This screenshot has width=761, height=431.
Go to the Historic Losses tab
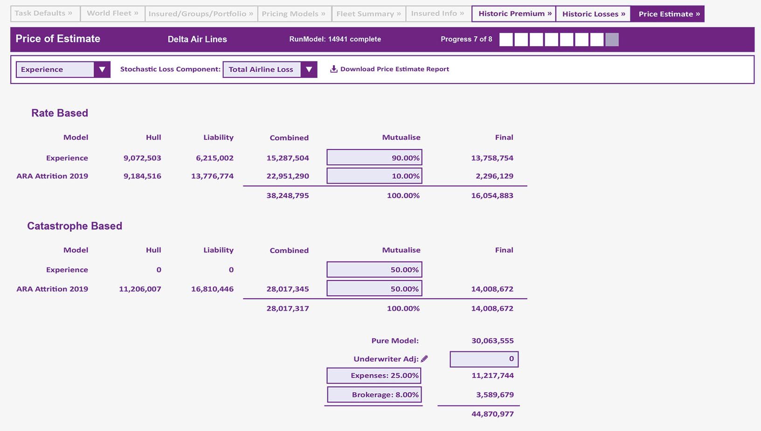point(593,14)
